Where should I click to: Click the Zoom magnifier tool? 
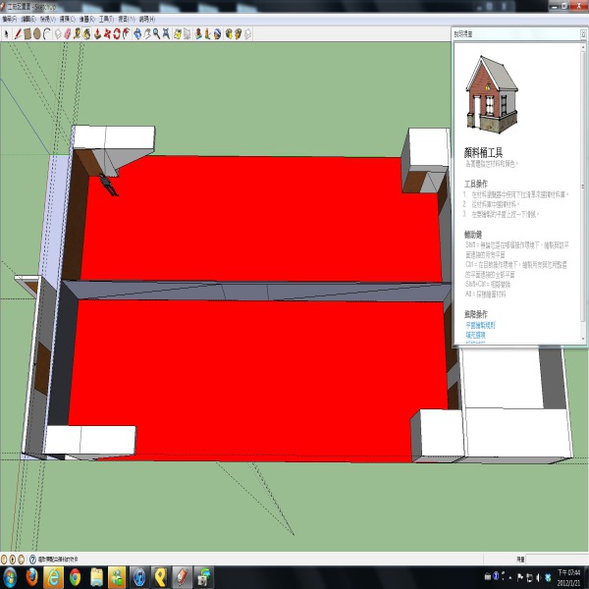pos(156,33)
